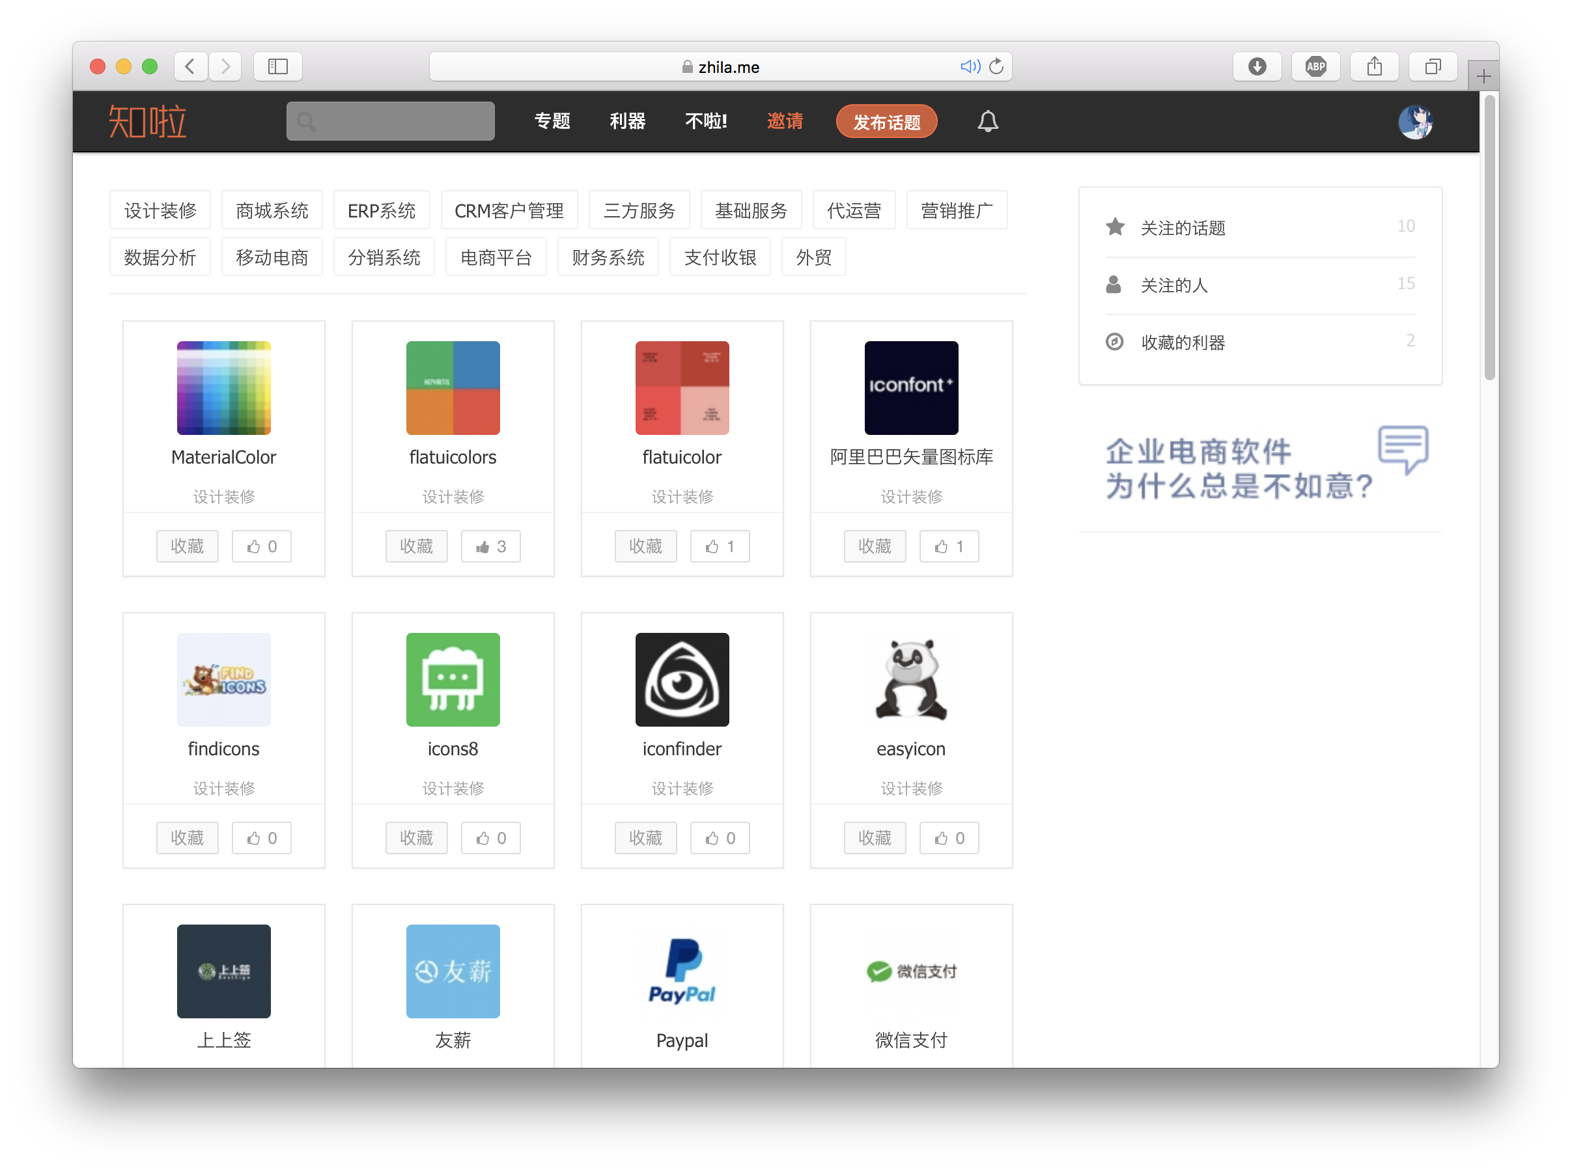Open the user avatar profile
Image resolution: width=1572 pixels, height=1172 pixels.
(1414, 122)
